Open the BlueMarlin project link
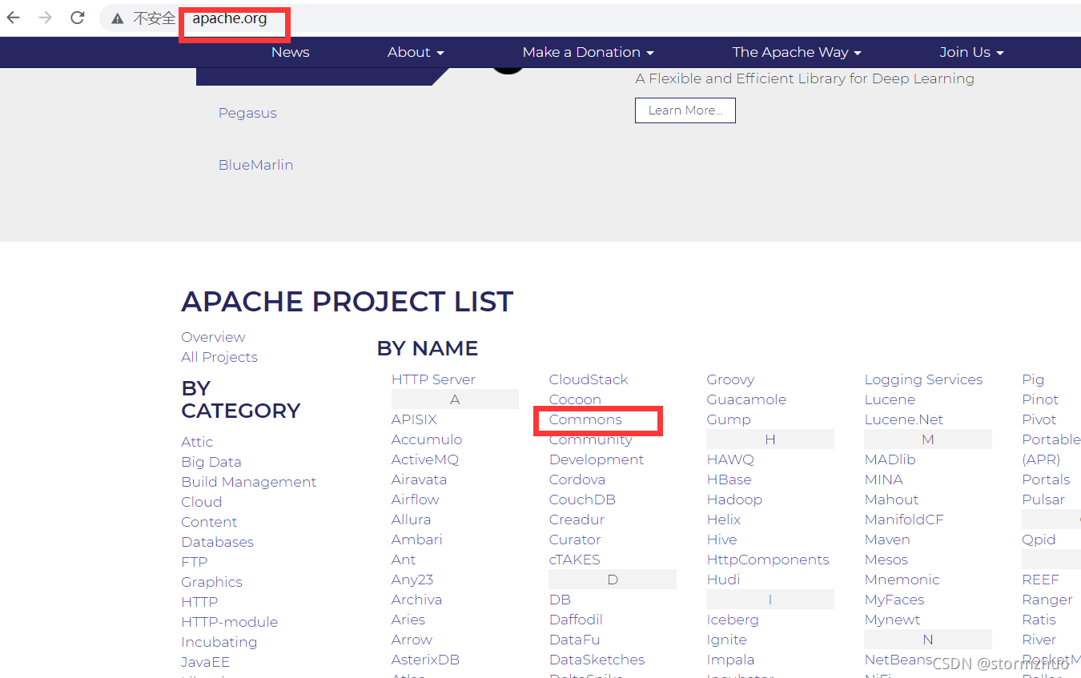Viewport: 1081px width, 678px height. 255,165
